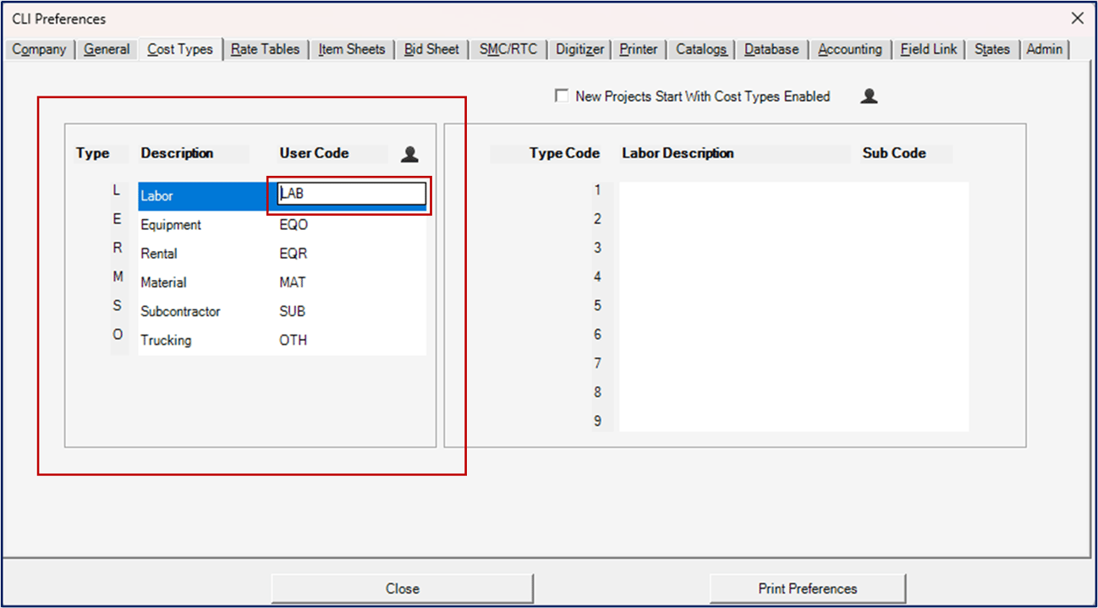The image size is (1098, 608).
Task: Click the LAB user code input field
Action: (x=349, y=194)
